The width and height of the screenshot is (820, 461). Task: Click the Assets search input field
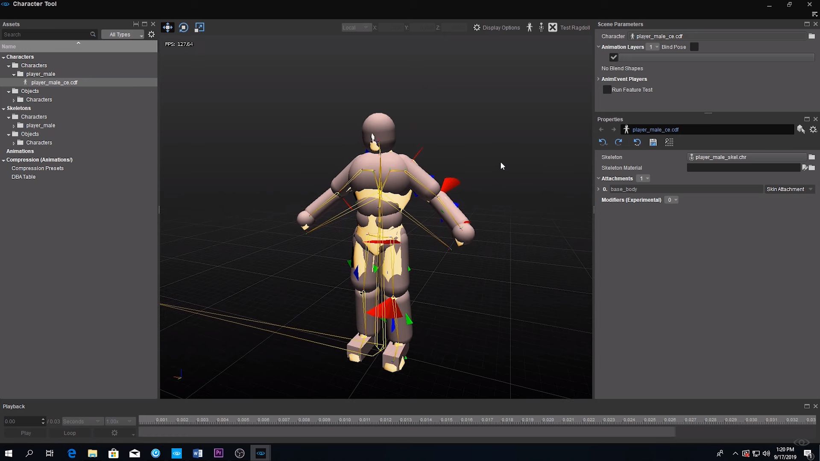[47, 34]
